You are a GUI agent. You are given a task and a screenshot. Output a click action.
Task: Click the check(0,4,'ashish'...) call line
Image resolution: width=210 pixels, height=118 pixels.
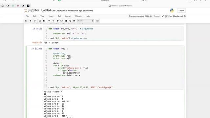(81, 88)
